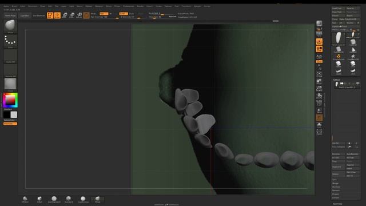The height and width of the screenshot is (206, 366).
Task: Open the Render menu
Action: point(140,6)
